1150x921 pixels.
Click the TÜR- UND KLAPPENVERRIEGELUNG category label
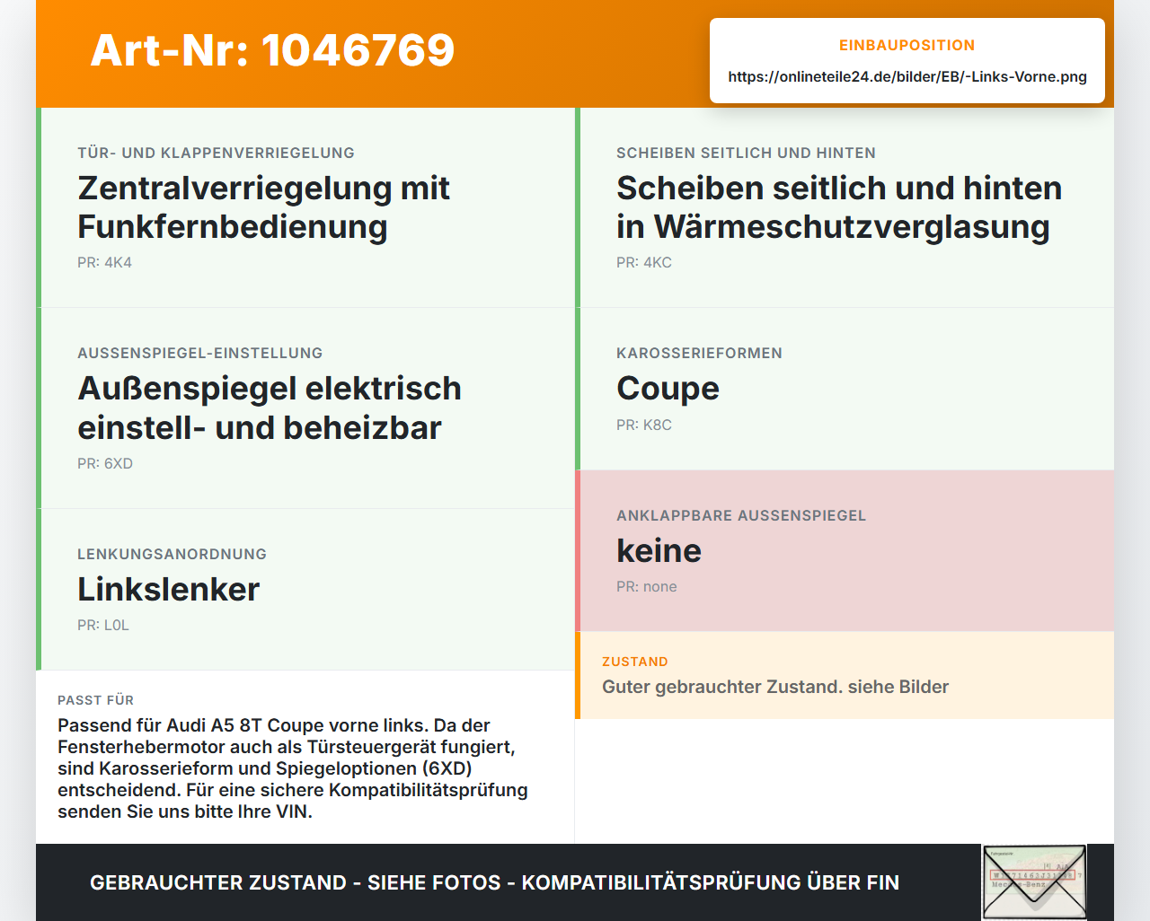click(216, 153)
